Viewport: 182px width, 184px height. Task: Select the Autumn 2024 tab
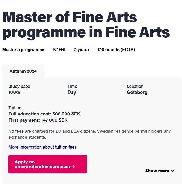[x=23, y=71]
